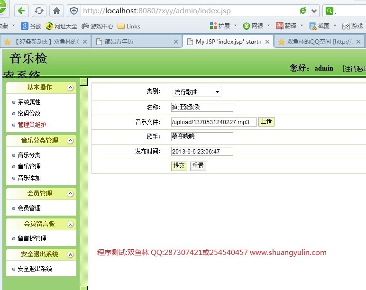This screenshot has height=290, width=366.
Task: Go to browser home page icon
Action: pos(56,11)
